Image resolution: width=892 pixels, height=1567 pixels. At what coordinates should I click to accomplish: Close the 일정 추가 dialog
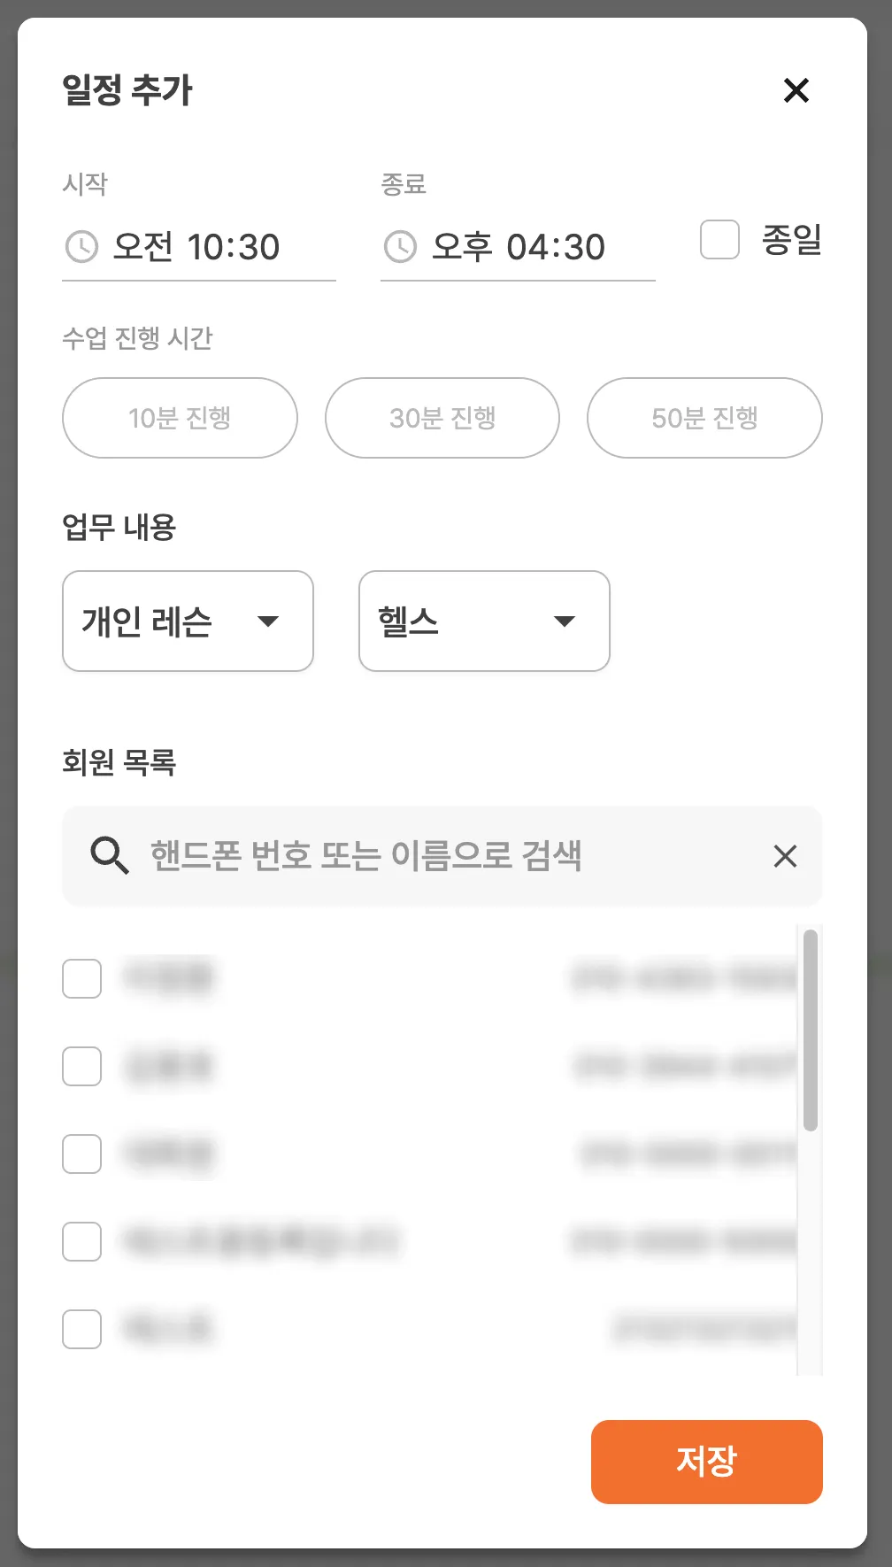click(x=796, y=90)
